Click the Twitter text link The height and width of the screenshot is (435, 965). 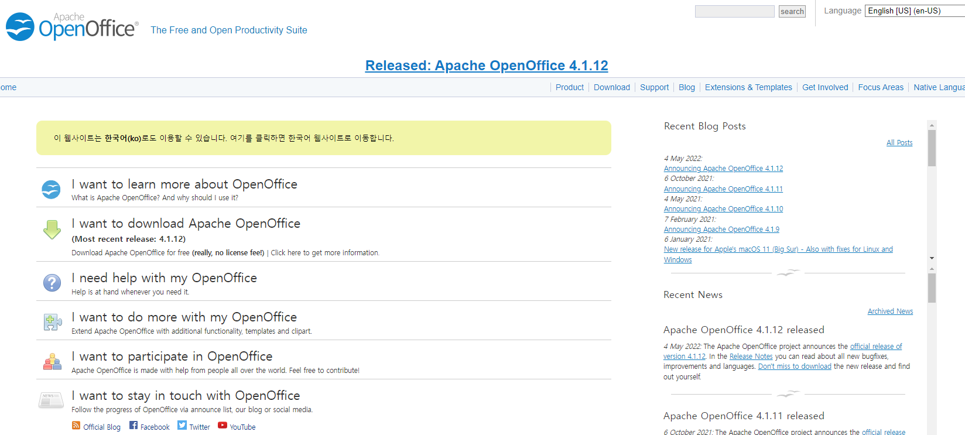coord(200,427)
